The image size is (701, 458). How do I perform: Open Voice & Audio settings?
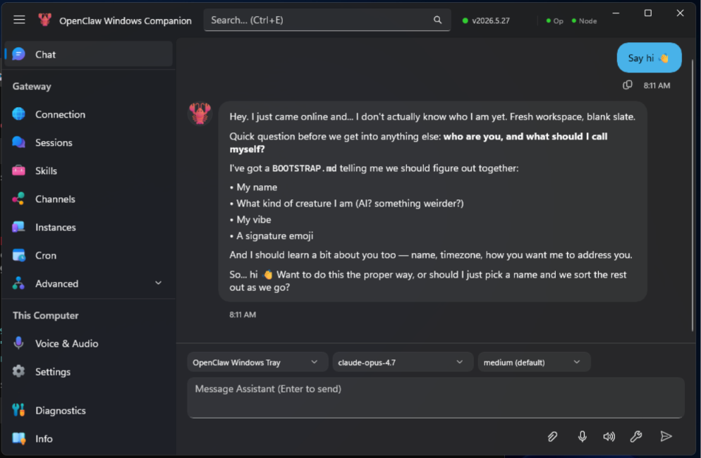[x=89, y=343]
